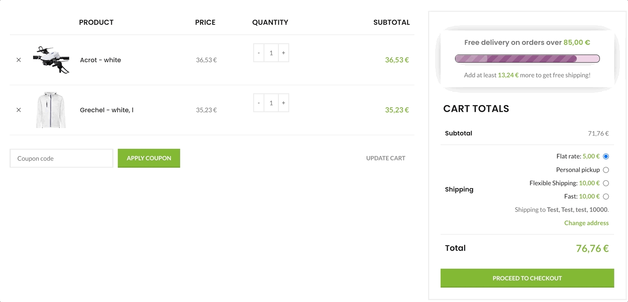Choose Personal pickup shipping
Viewport: 628px width, 302px height.
(x=606, y=170)
